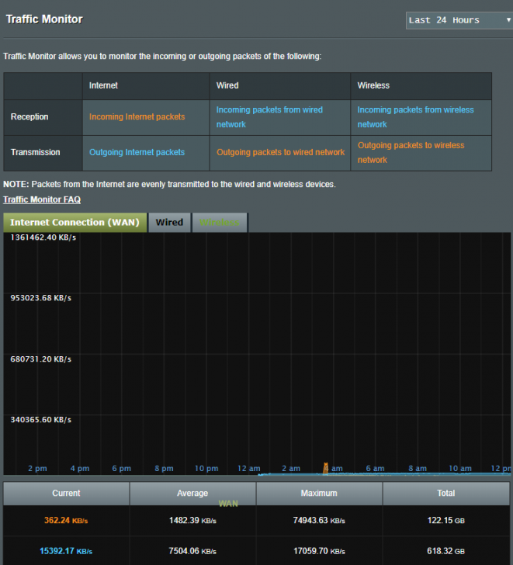Select the 17059.70 KB/s maximum value
Image resolution: width=513 pixels, height=565 pixels.
(x=319, y=551)
